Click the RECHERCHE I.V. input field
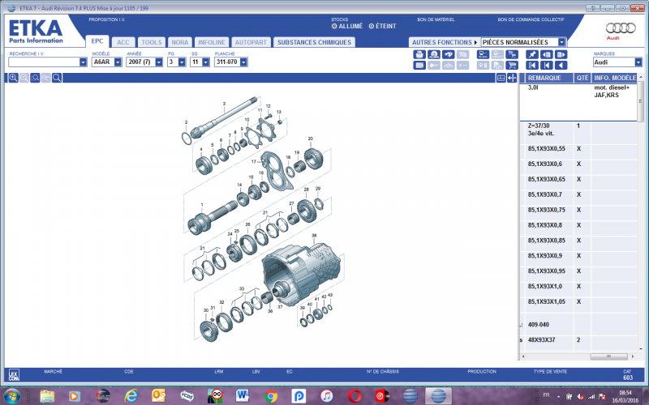Viewport: 649px width, 405px height. coord(44,62)
